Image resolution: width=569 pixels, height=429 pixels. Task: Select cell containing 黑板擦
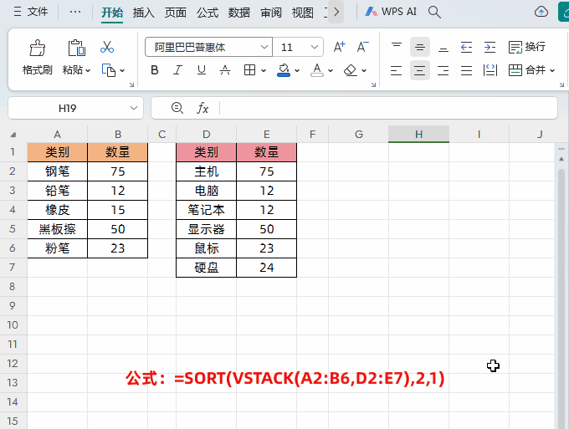pos(58,229)
